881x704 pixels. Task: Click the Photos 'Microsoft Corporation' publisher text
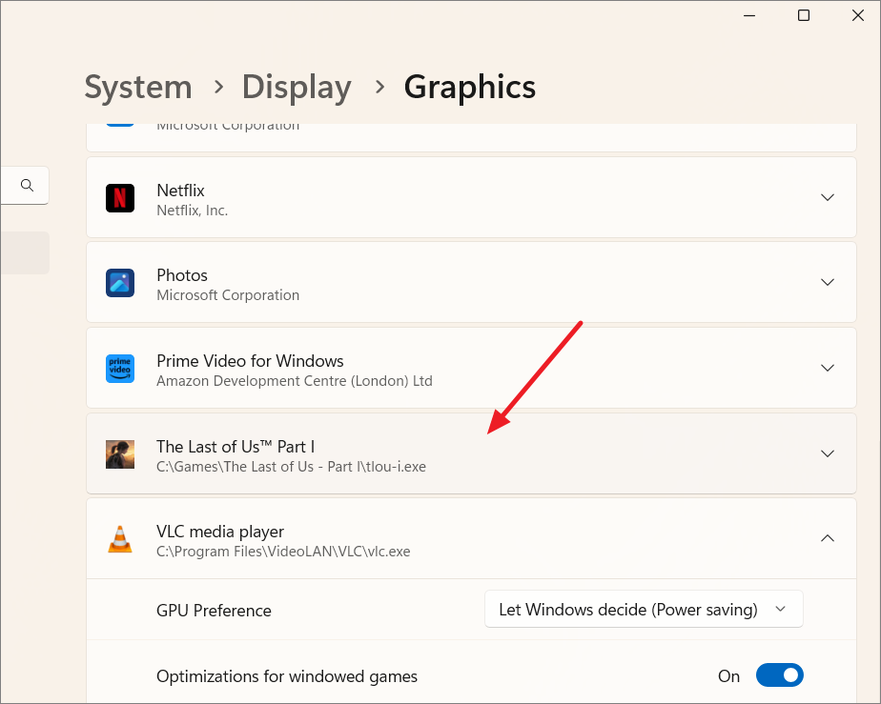coord(228,295)
